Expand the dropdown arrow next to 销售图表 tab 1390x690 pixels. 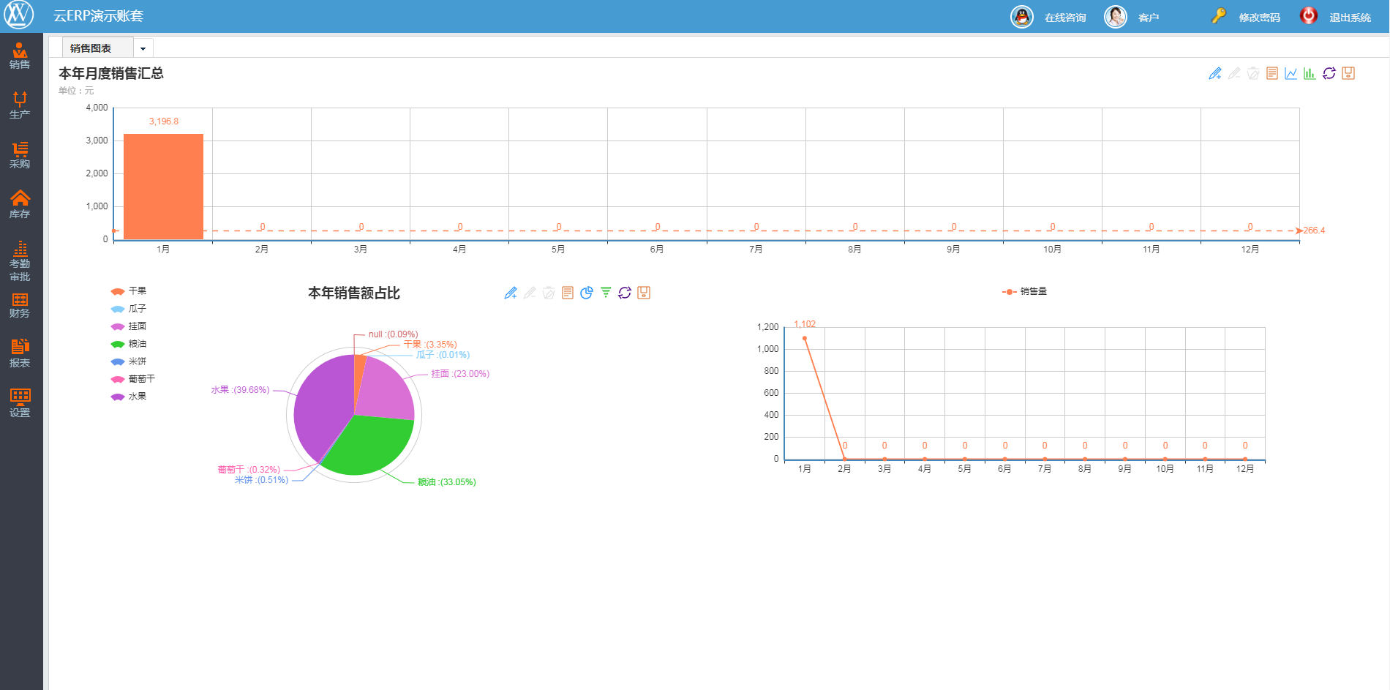pyautogui.click(x=143, y=49)
